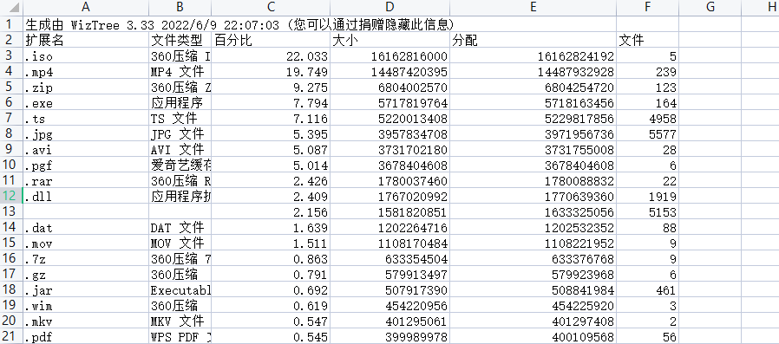Select the 扩展名 header cell

(x=86, y=40)
